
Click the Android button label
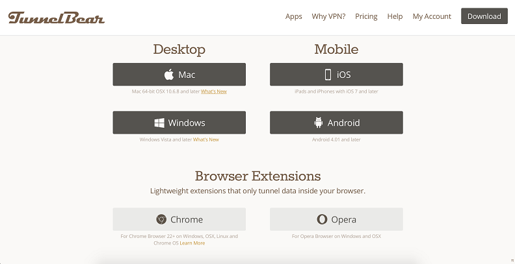point(343,123)
